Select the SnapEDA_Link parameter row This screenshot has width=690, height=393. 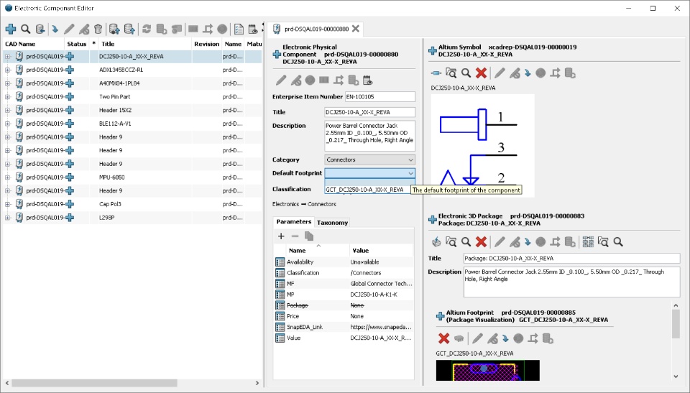[x=344, y=327]
